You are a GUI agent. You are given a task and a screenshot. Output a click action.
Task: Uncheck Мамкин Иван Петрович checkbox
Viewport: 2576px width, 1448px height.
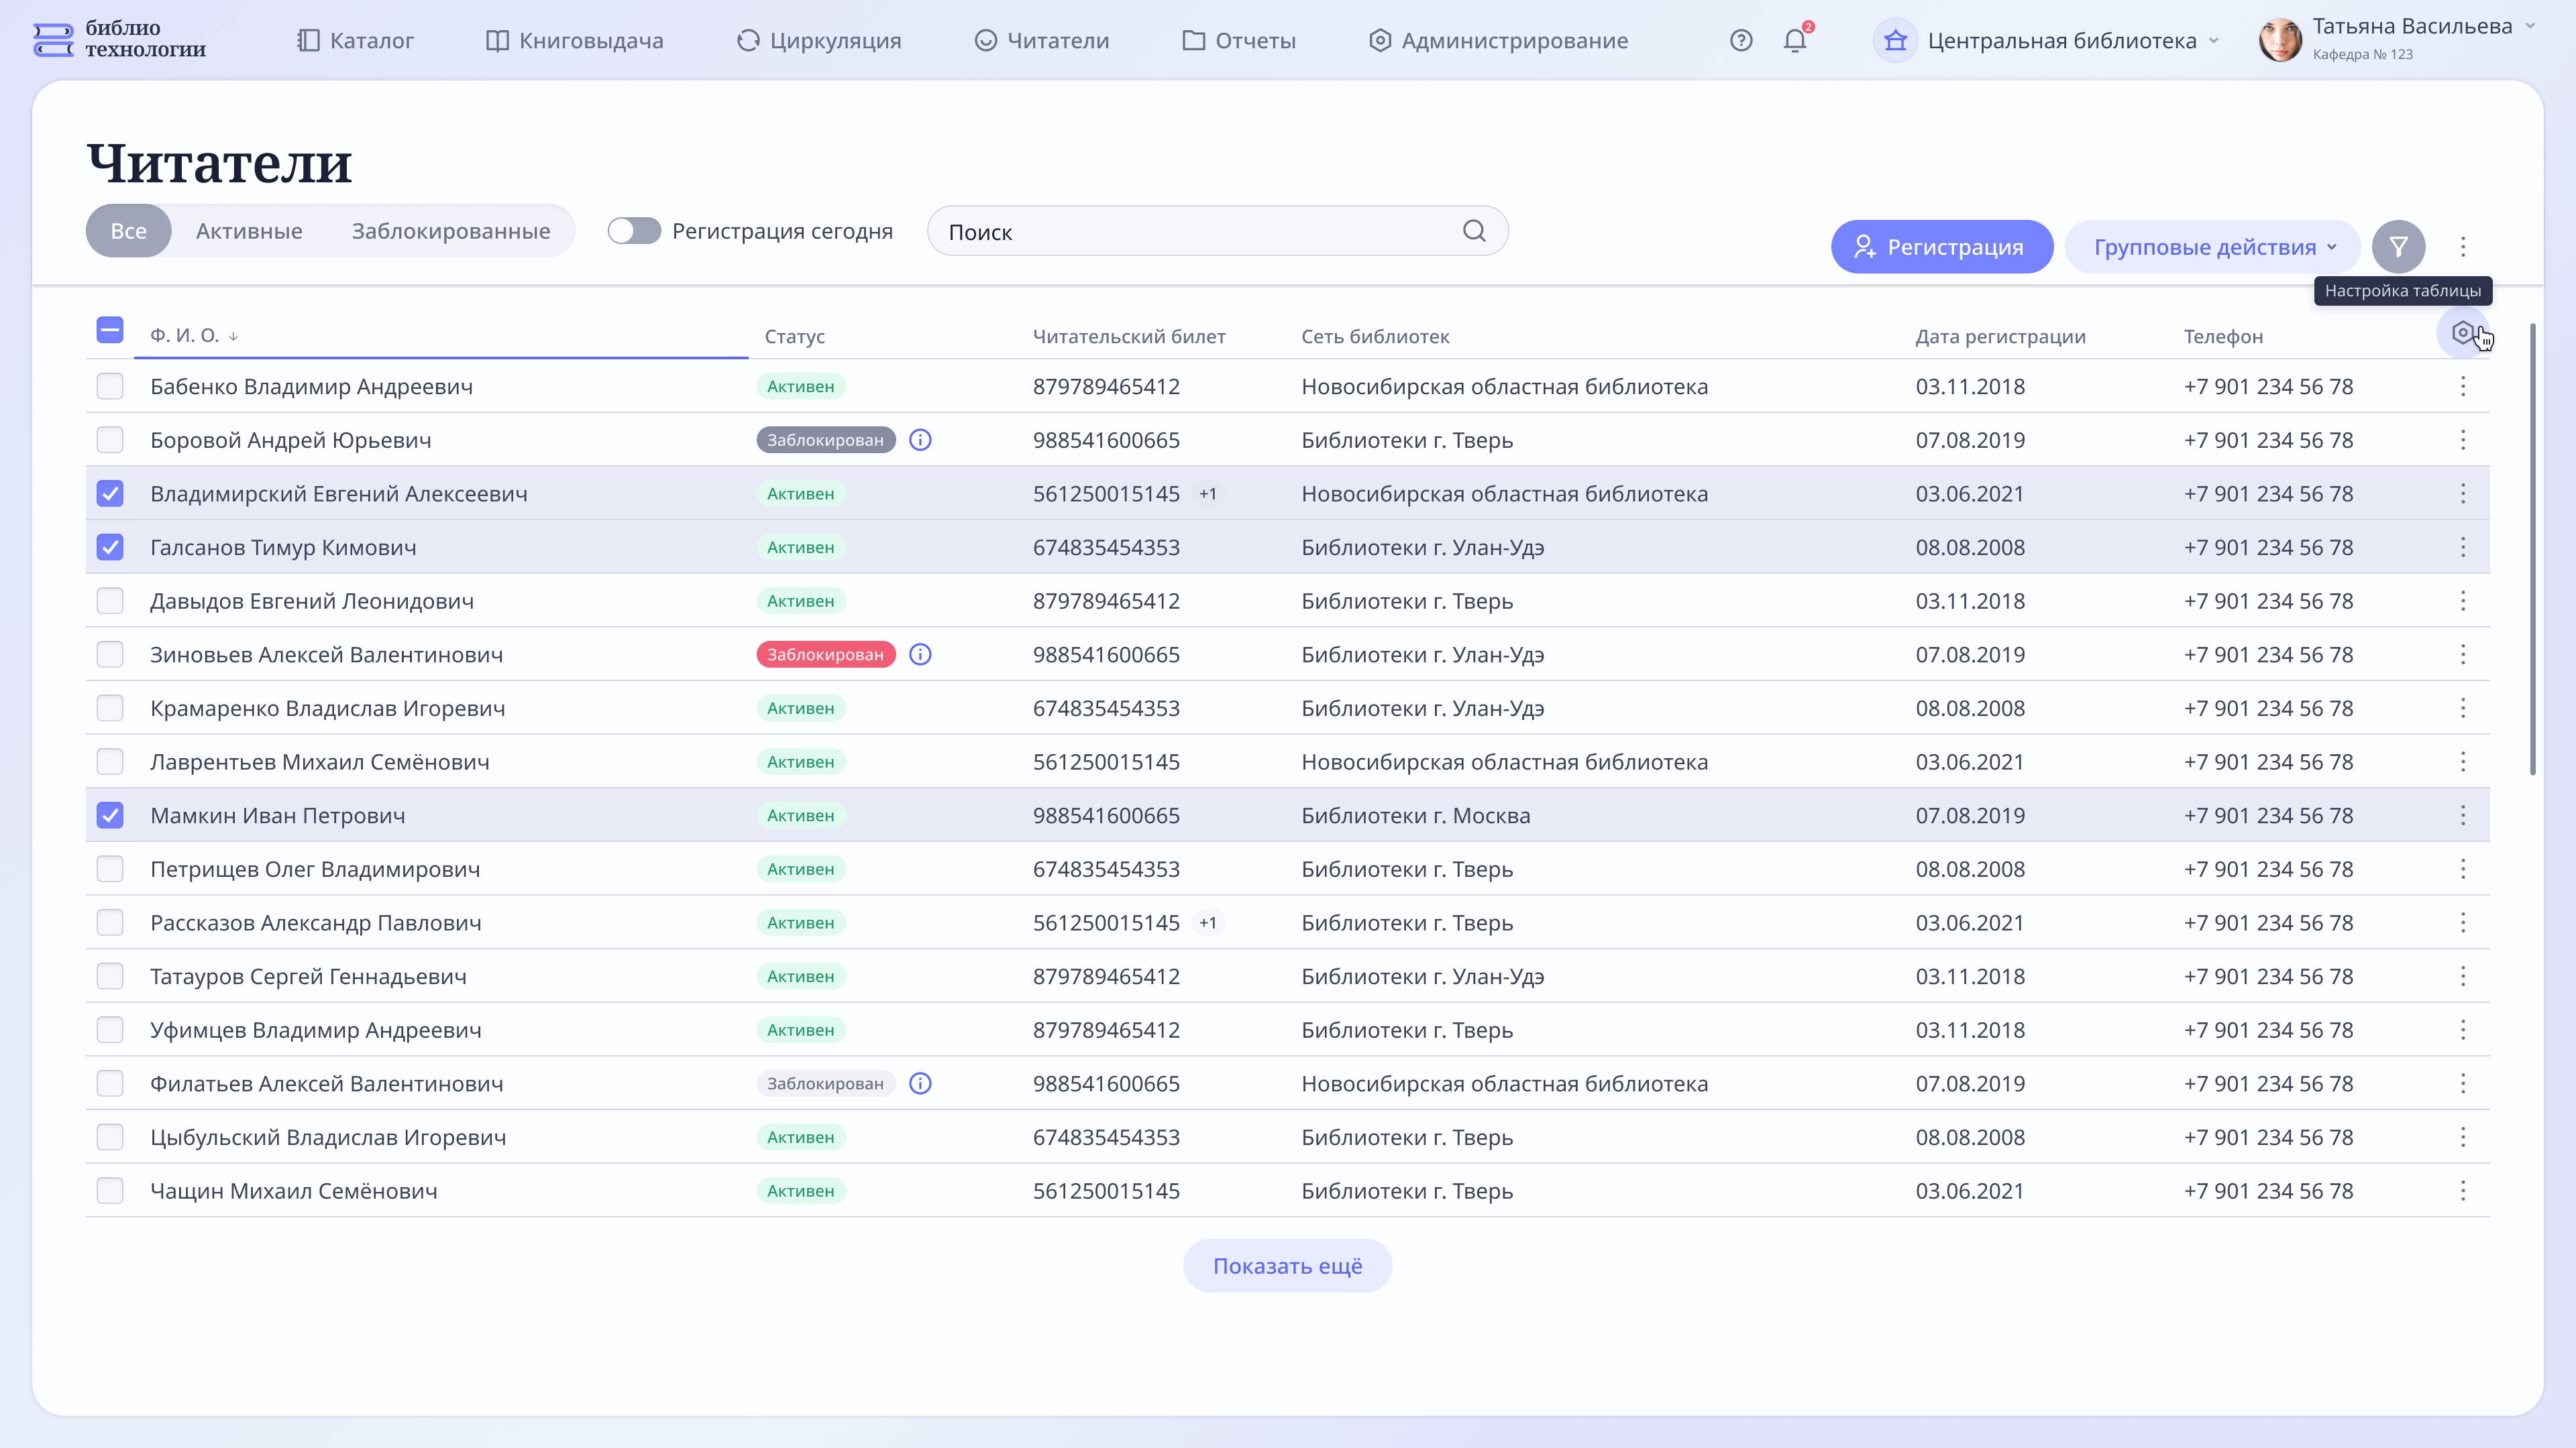tap(110, 815)
